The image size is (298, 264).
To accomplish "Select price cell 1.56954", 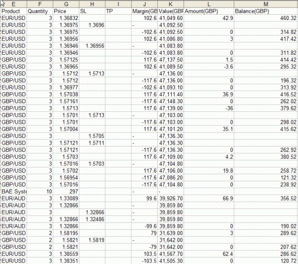I will (x=66, y=178).
